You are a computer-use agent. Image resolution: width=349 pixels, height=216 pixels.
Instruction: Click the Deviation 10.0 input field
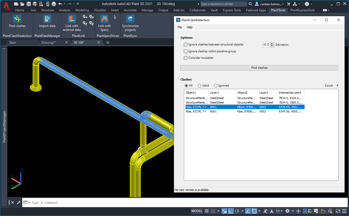(266, 45)
